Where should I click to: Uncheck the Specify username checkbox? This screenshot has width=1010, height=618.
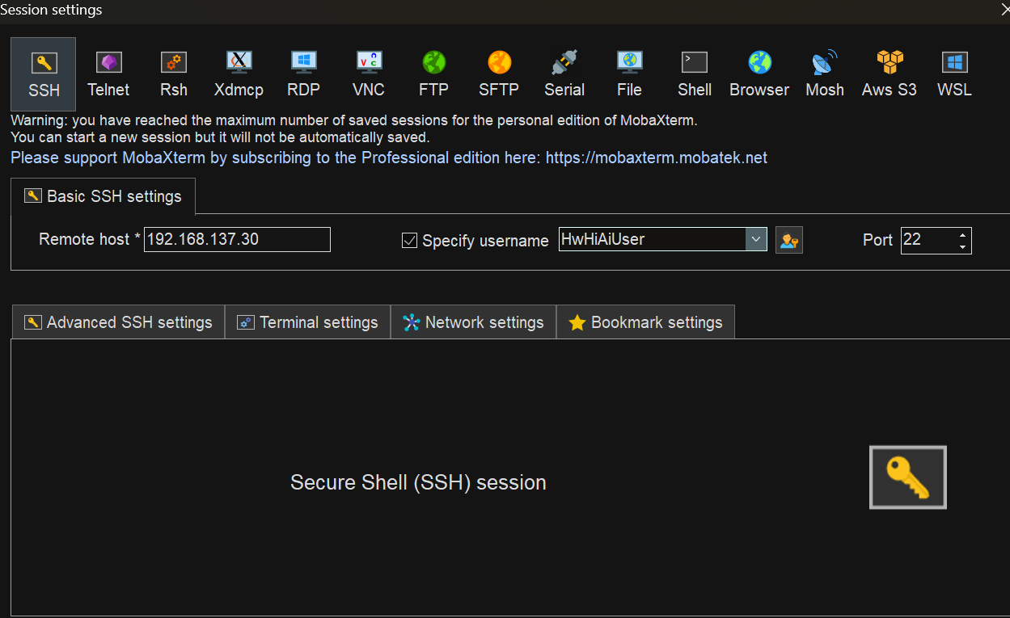point(410,240)
